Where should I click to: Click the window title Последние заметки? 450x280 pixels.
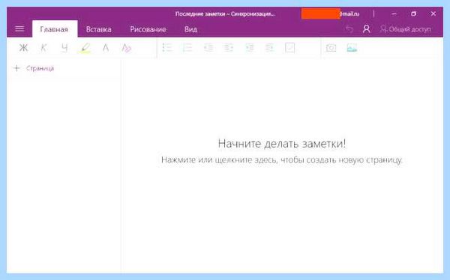(x=225, y=13)
